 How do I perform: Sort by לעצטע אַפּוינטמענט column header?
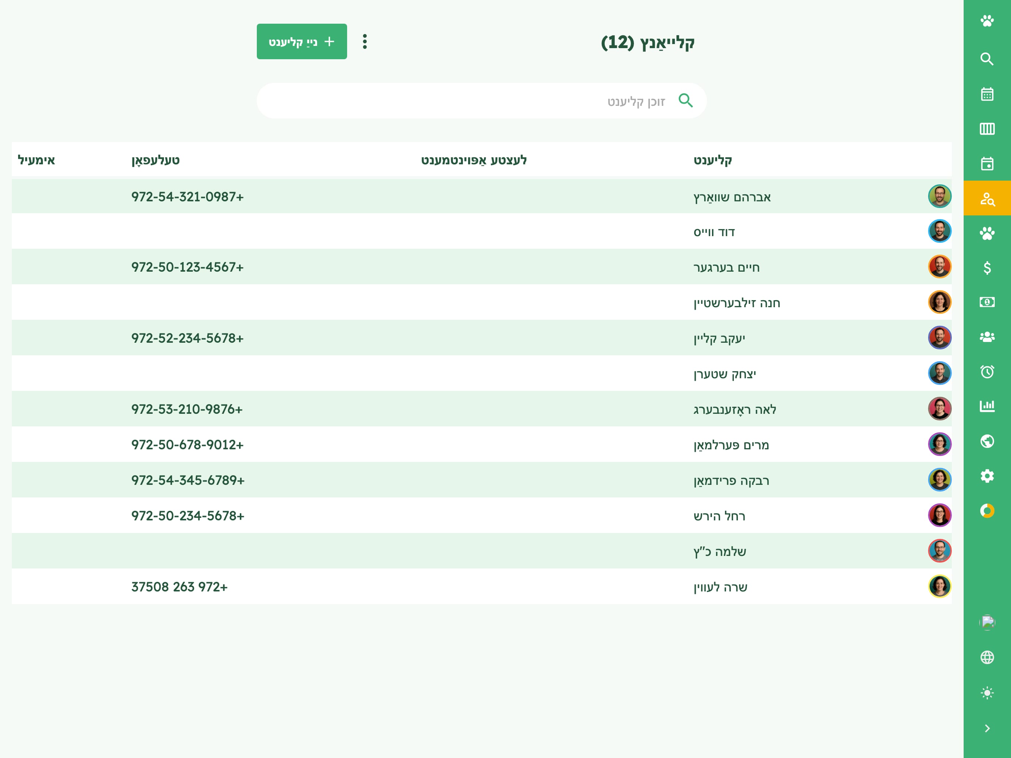coord(474,160)
